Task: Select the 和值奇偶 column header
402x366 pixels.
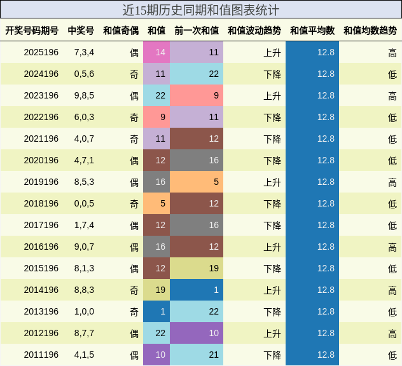Action: click(x=121, y=30)
